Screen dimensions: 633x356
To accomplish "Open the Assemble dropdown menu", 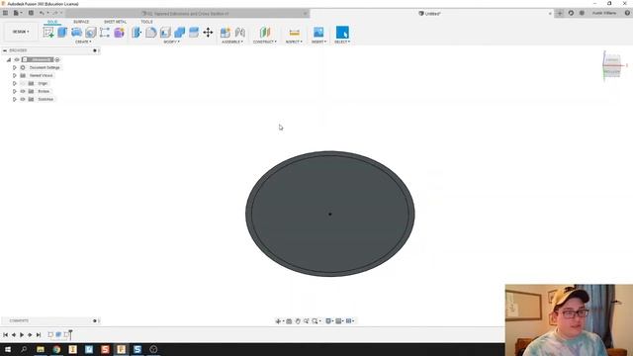I will 232,42.
